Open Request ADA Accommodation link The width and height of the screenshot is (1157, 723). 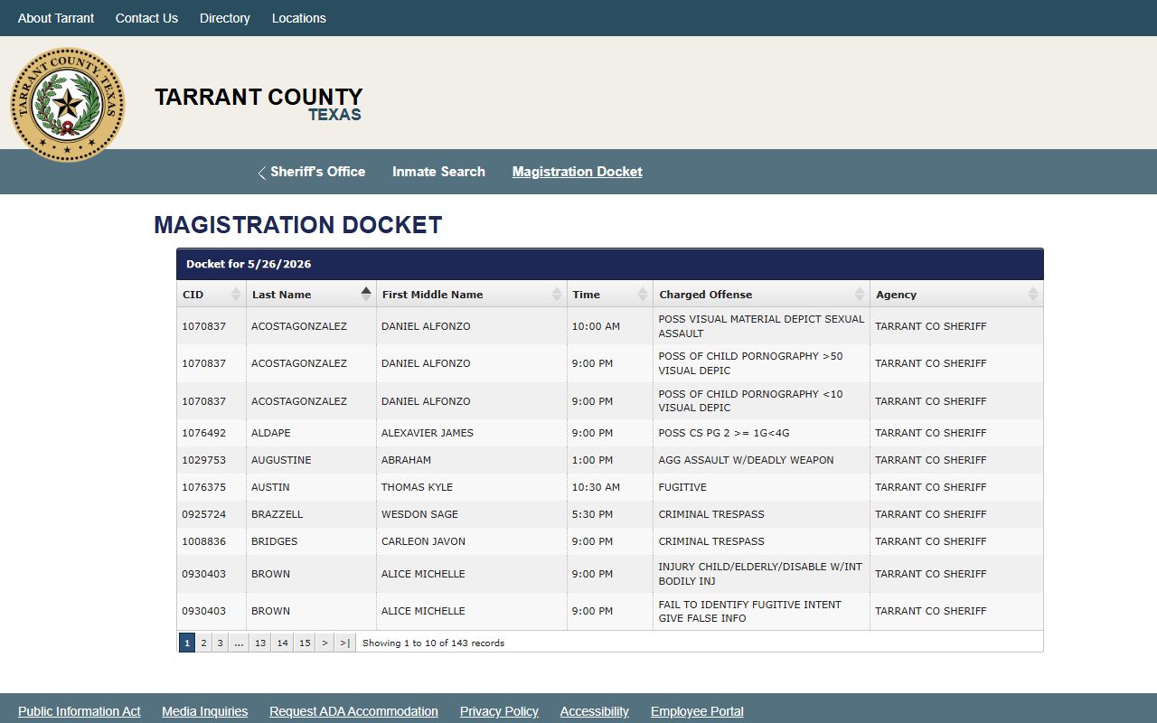(x=353, y=711)
